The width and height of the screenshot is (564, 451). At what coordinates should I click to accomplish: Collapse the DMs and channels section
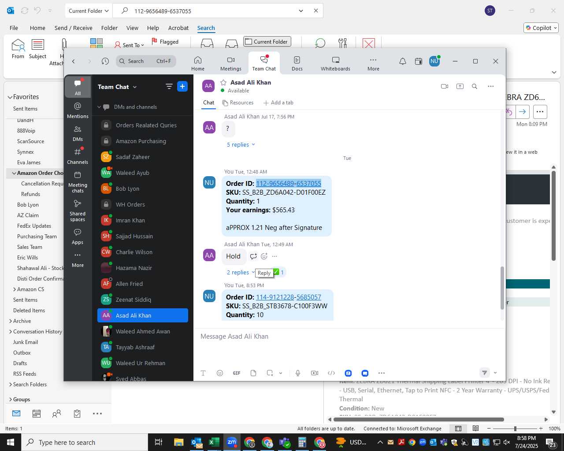click(x=99, y=107)
